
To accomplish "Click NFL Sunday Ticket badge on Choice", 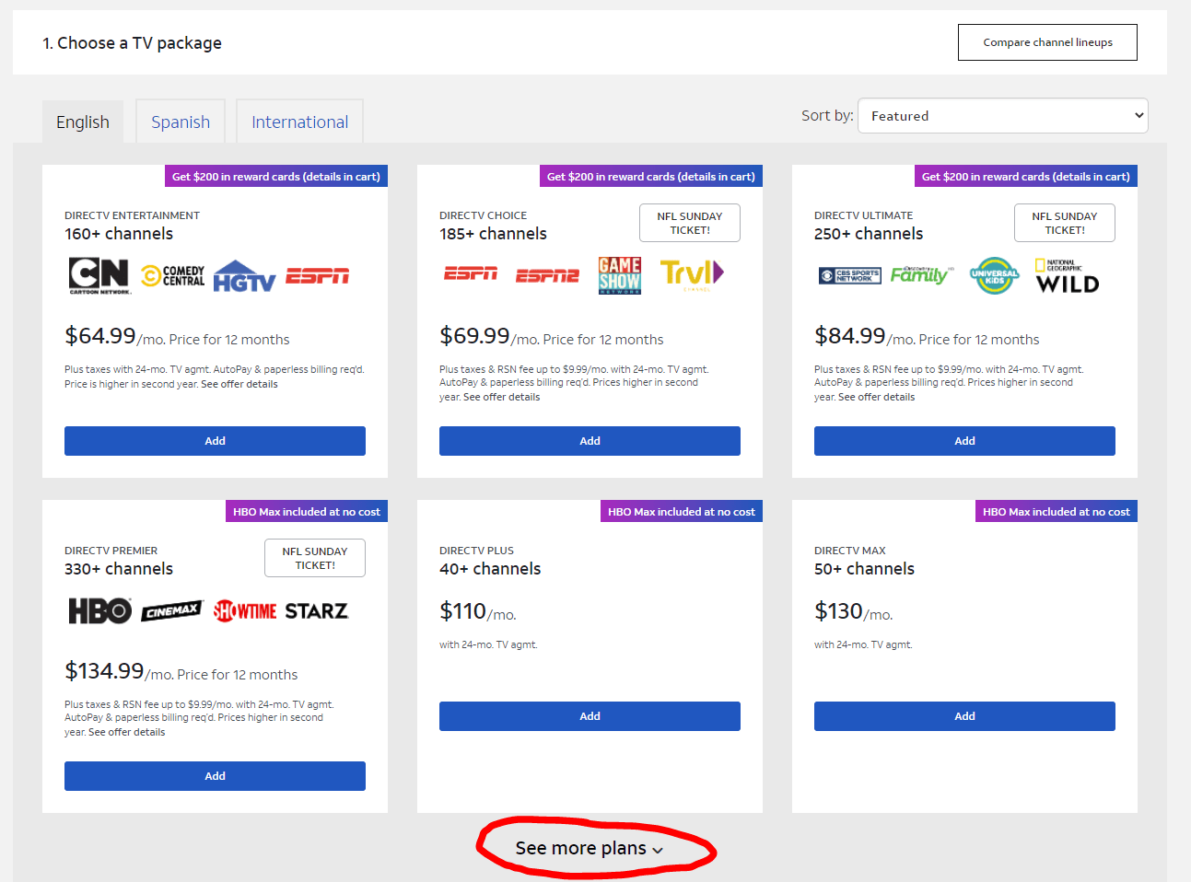I will [x=690, y=223].
